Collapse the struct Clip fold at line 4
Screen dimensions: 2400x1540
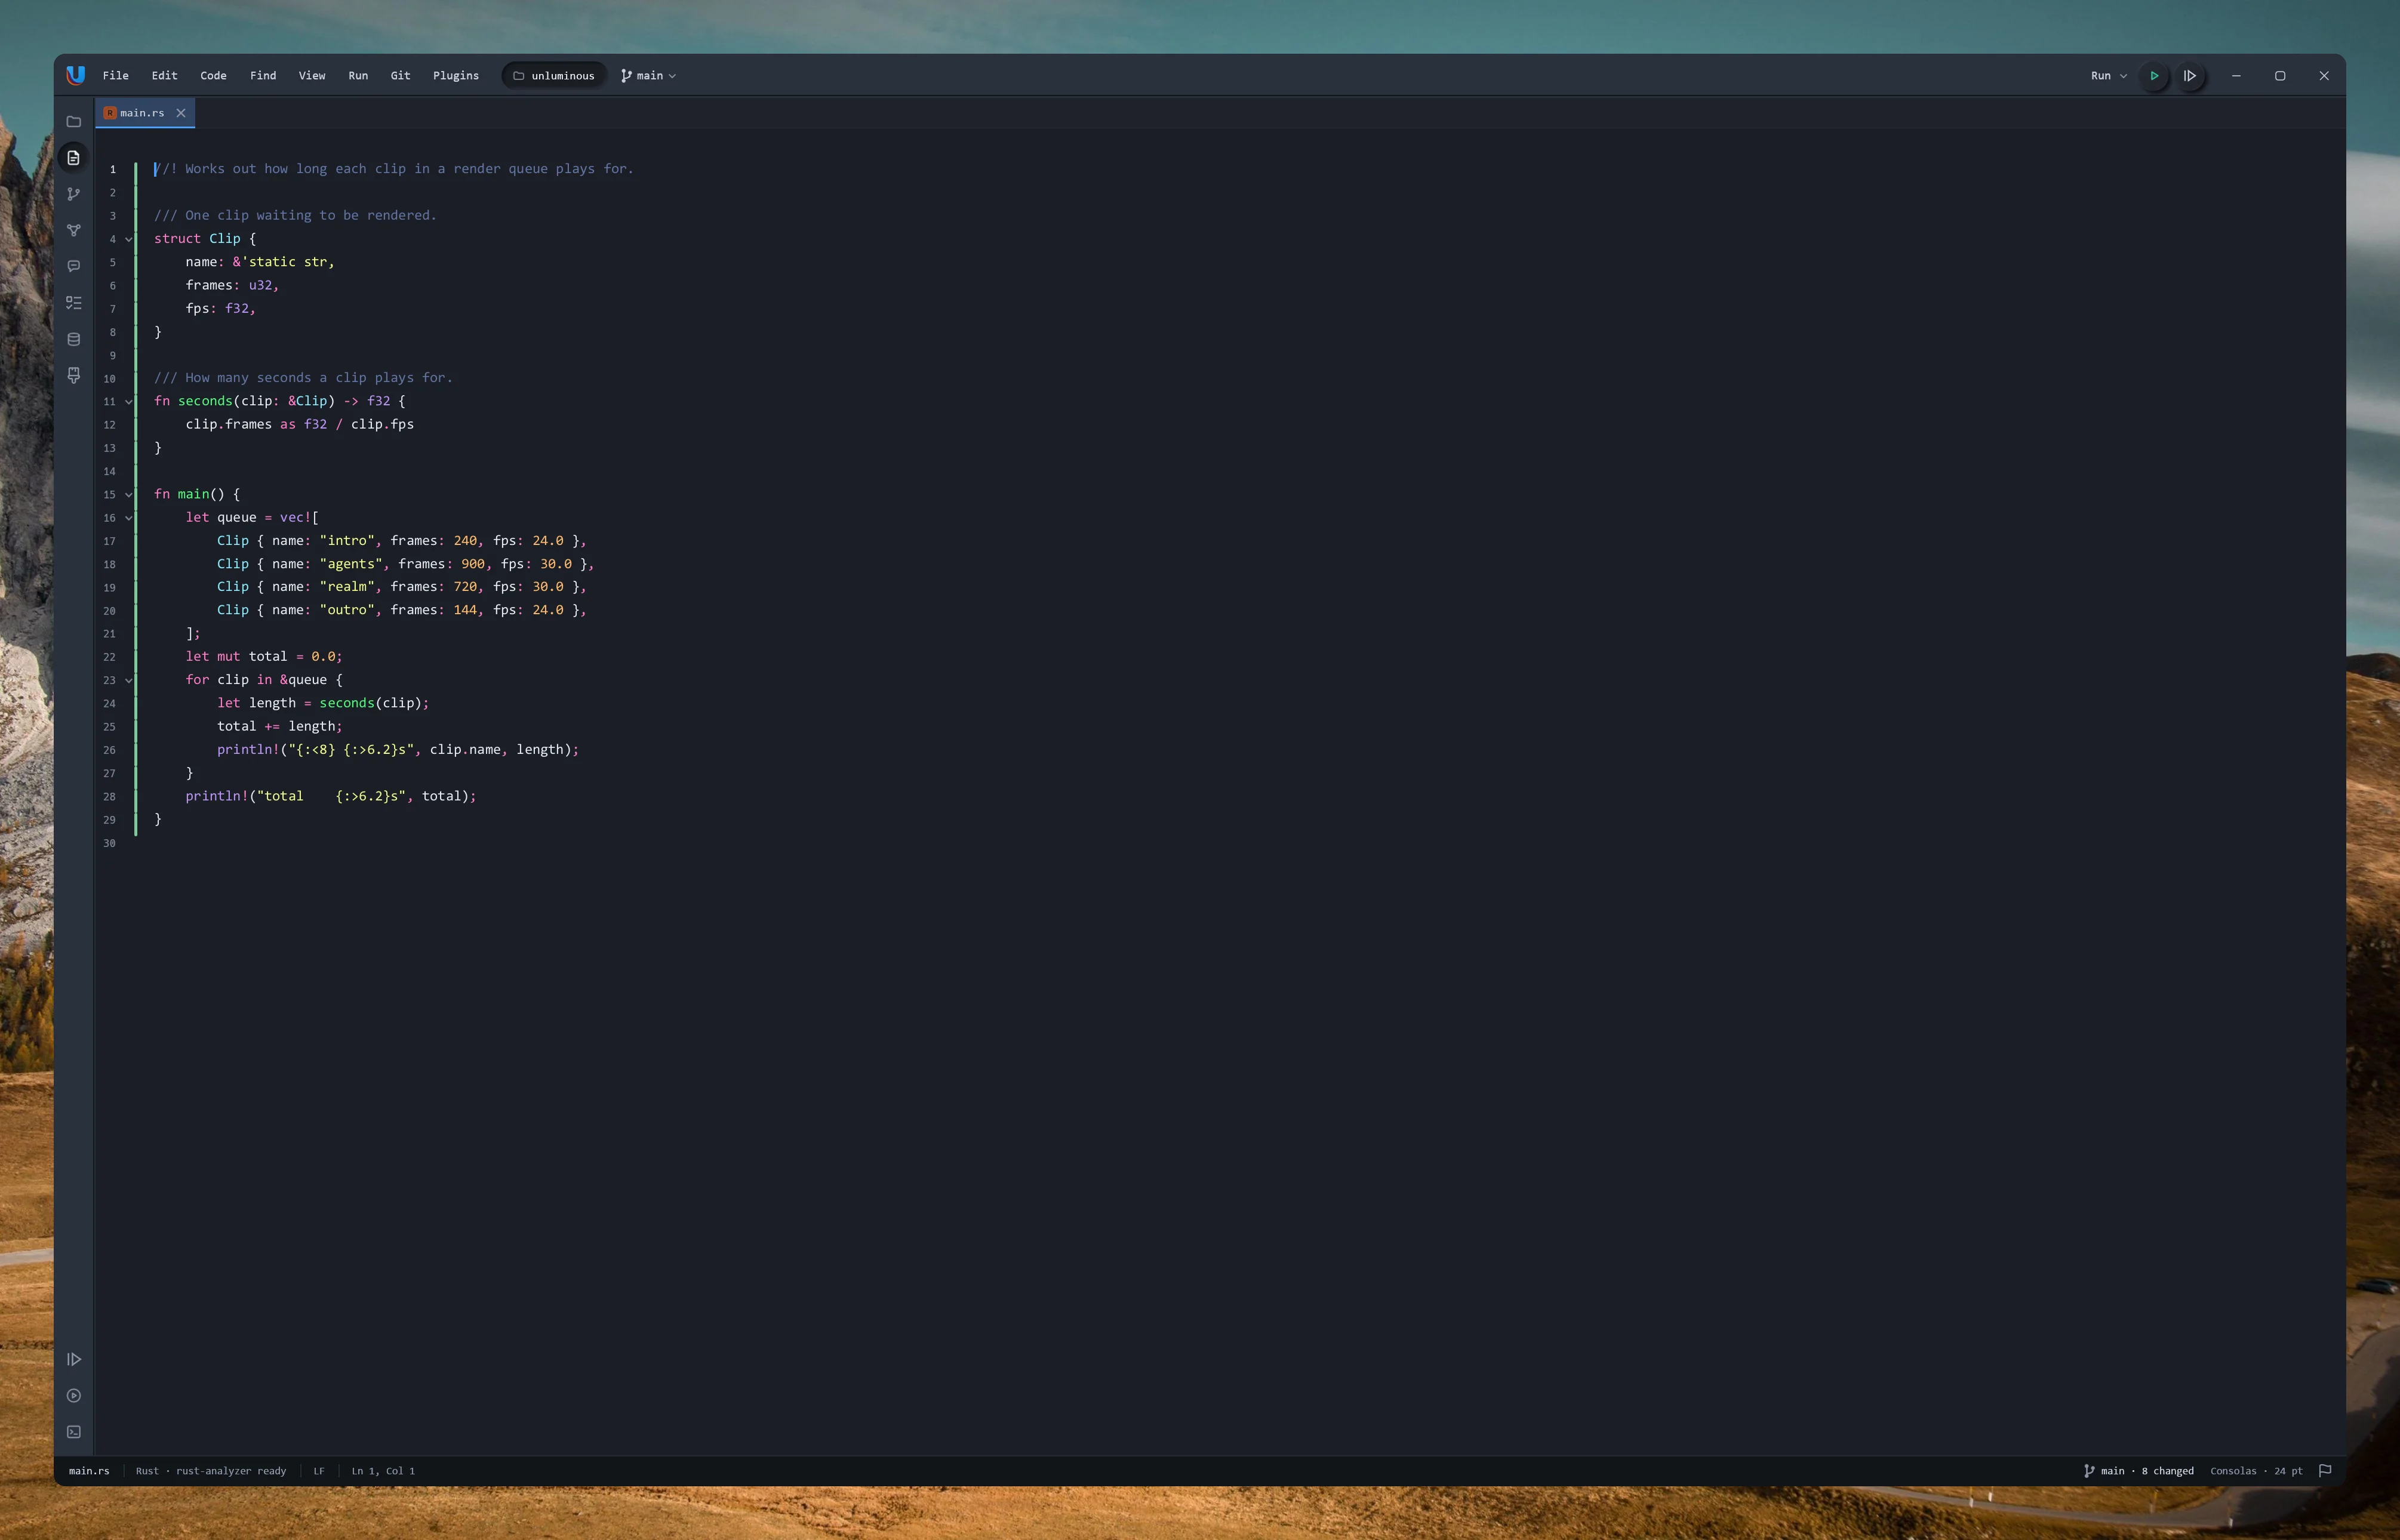(128, 239)
